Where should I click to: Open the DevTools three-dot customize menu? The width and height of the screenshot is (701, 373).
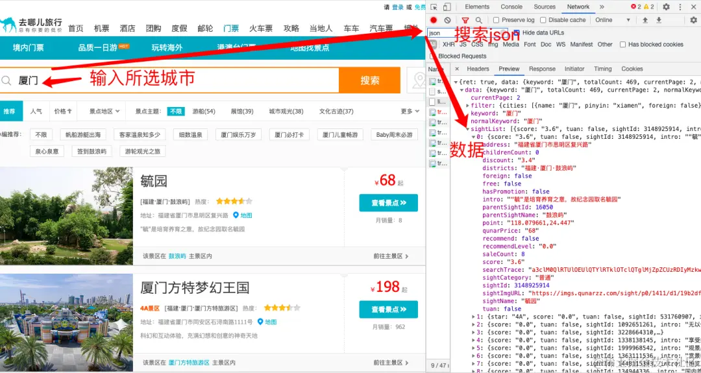[x=680, y=6]
